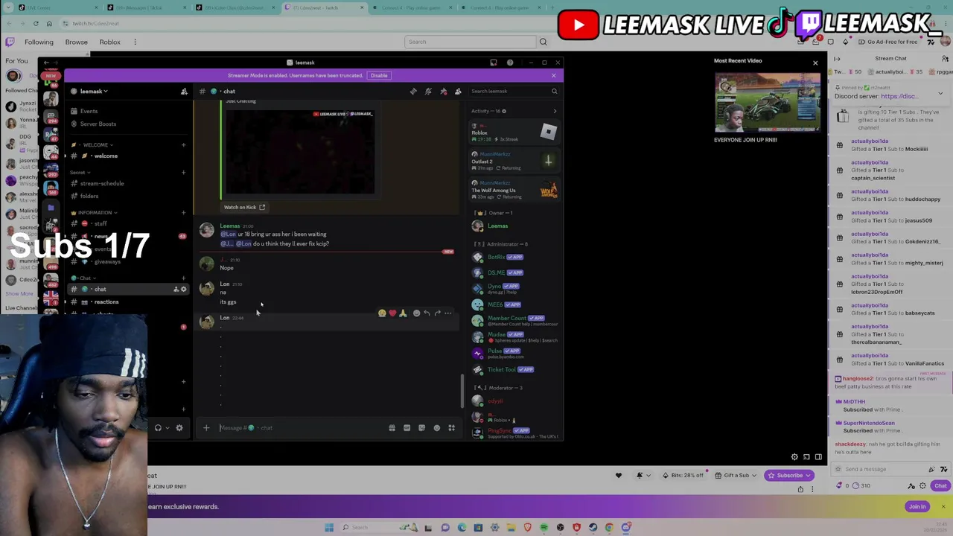Open leemask server dropdown menu
This screenshot has height=536, width=953.
(x=94, y=92)
